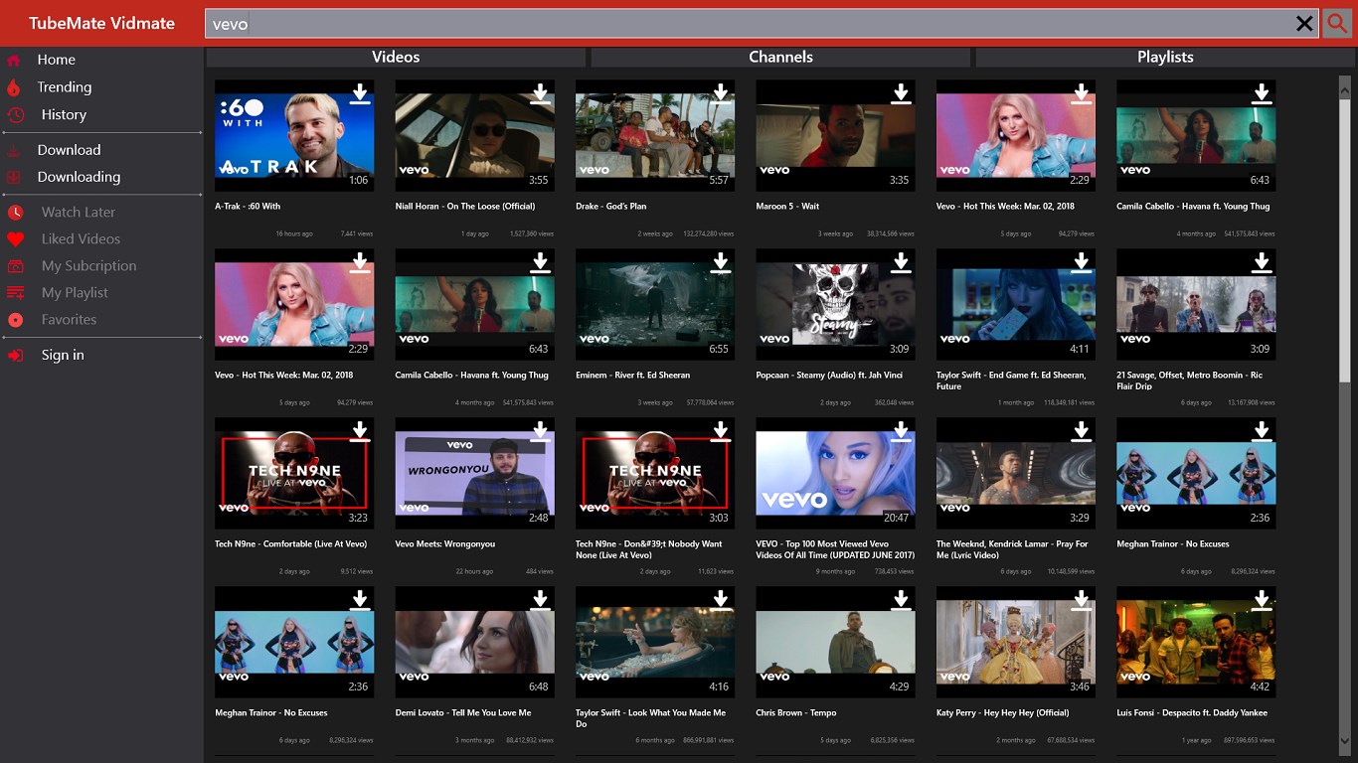Open Watch Later list
The image size is (1358, 763).
tap(79, 213)
